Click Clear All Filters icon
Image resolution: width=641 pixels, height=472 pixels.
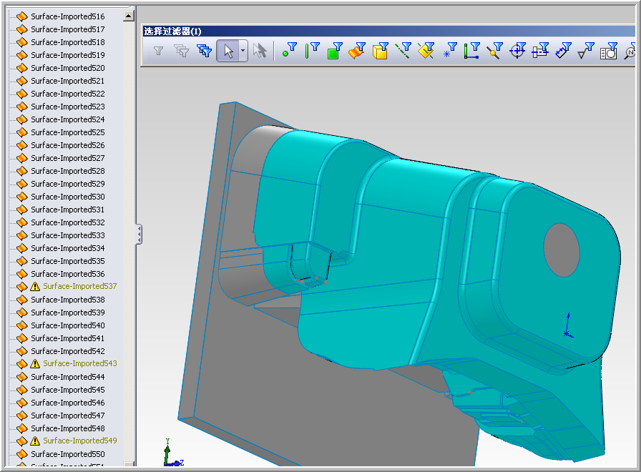point(181,51)
